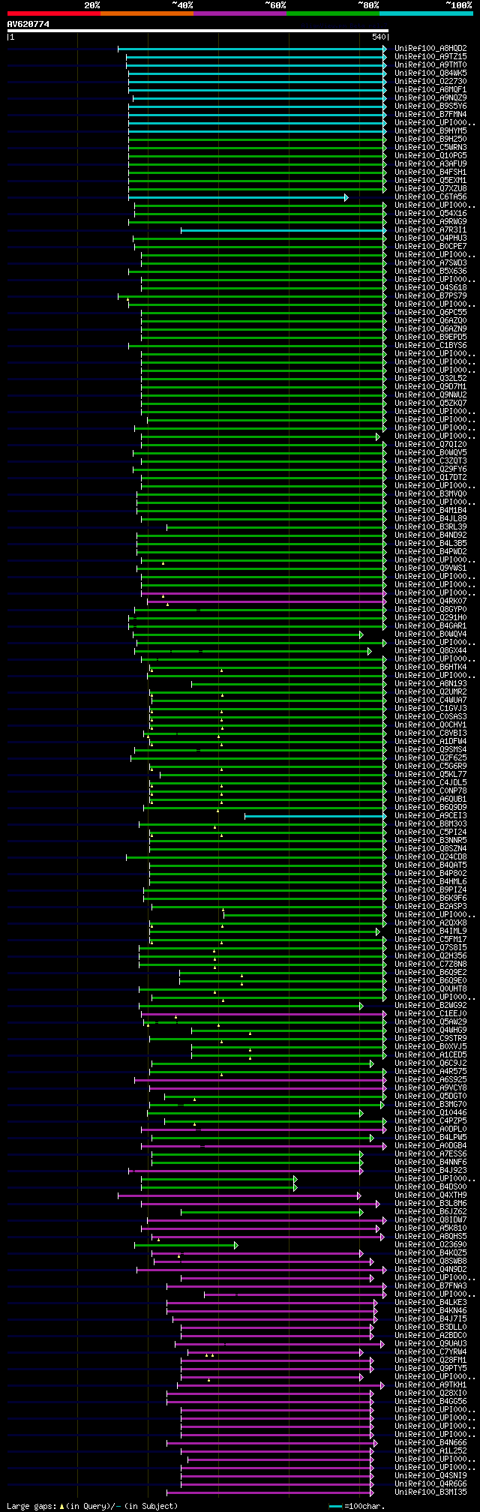The height and width of the screenshot is (1512, 480).
Task: Open hit UniRef100_O22730
Action: (x=430, y=82)
